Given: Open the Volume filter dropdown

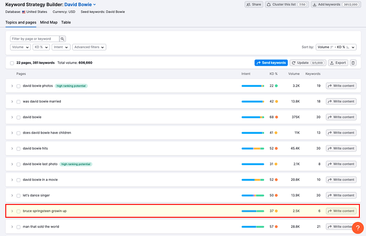Looking at the screenshot, I should click(x=20, y=47).
